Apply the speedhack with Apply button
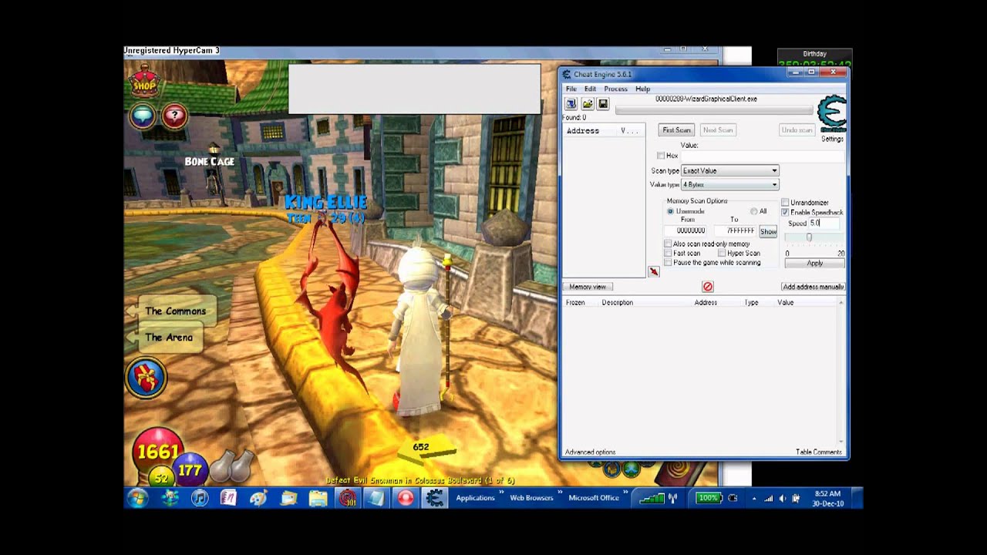The image size is (987, 555). [814, 263]
